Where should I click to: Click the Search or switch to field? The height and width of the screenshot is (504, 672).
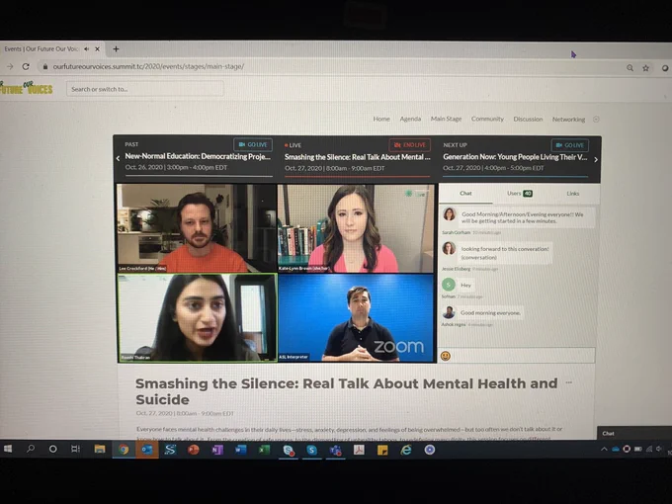(145, 89)
